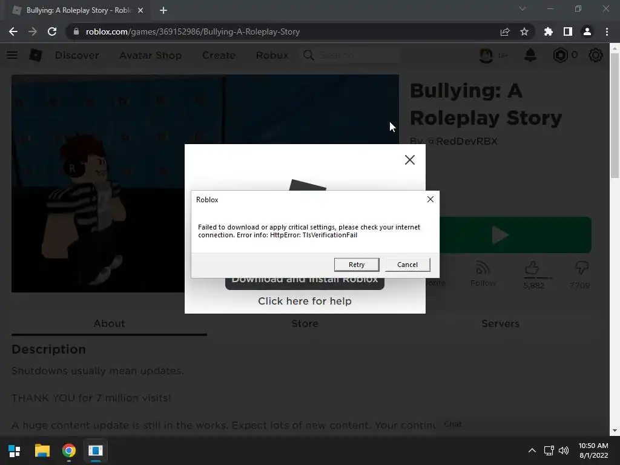Open Chrome from the taskbar
This screenshot has width=620, height=465.
point(69,450)
